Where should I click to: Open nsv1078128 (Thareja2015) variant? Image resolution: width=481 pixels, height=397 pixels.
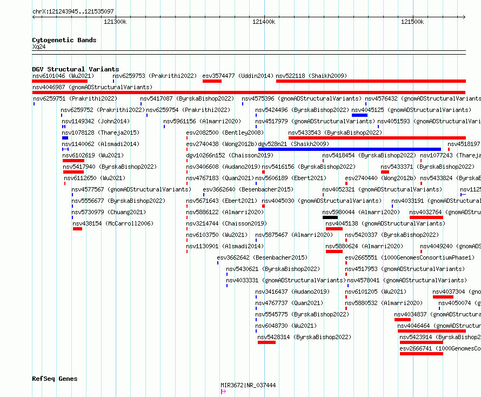[x=101, y=133]
